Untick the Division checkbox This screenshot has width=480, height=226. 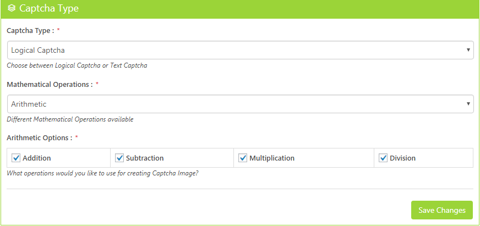coord(383,158)
